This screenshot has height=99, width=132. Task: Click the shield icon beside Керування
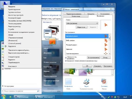coord(6,46)
